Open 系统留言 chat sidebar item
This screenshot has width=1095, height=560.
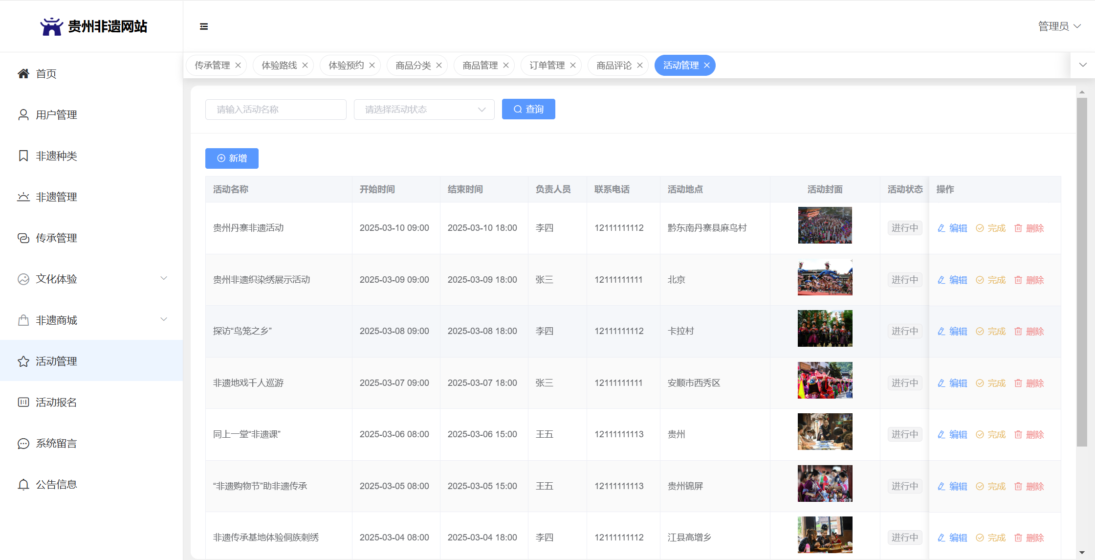click(56, 444)
